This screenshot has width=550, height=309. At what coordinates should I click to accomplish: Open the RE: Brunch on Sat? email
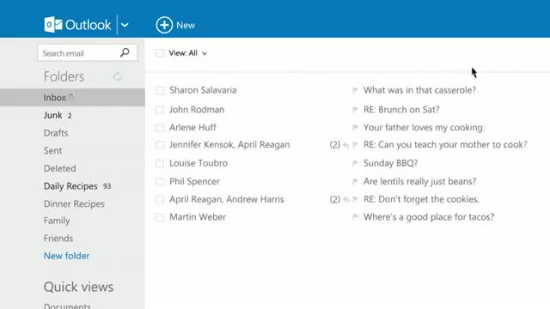tap(401, 109)
